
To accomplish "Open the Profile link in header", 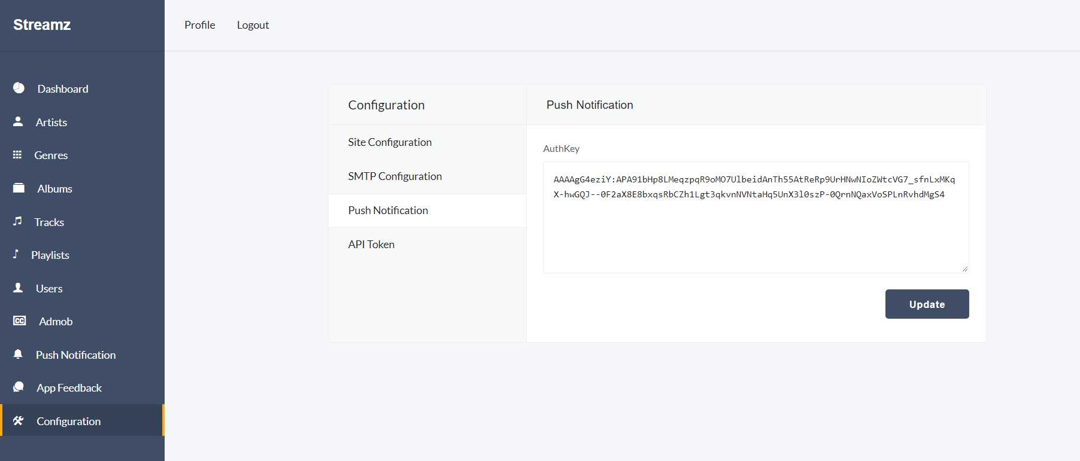I will pos(199,25).
